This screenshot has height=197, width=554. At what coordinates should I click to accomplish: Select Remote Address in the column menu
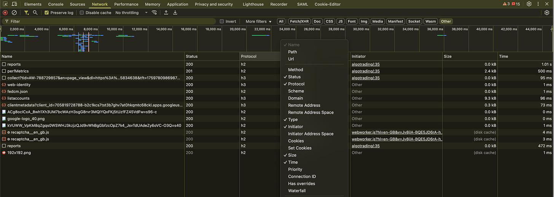[x=304, y=105]
